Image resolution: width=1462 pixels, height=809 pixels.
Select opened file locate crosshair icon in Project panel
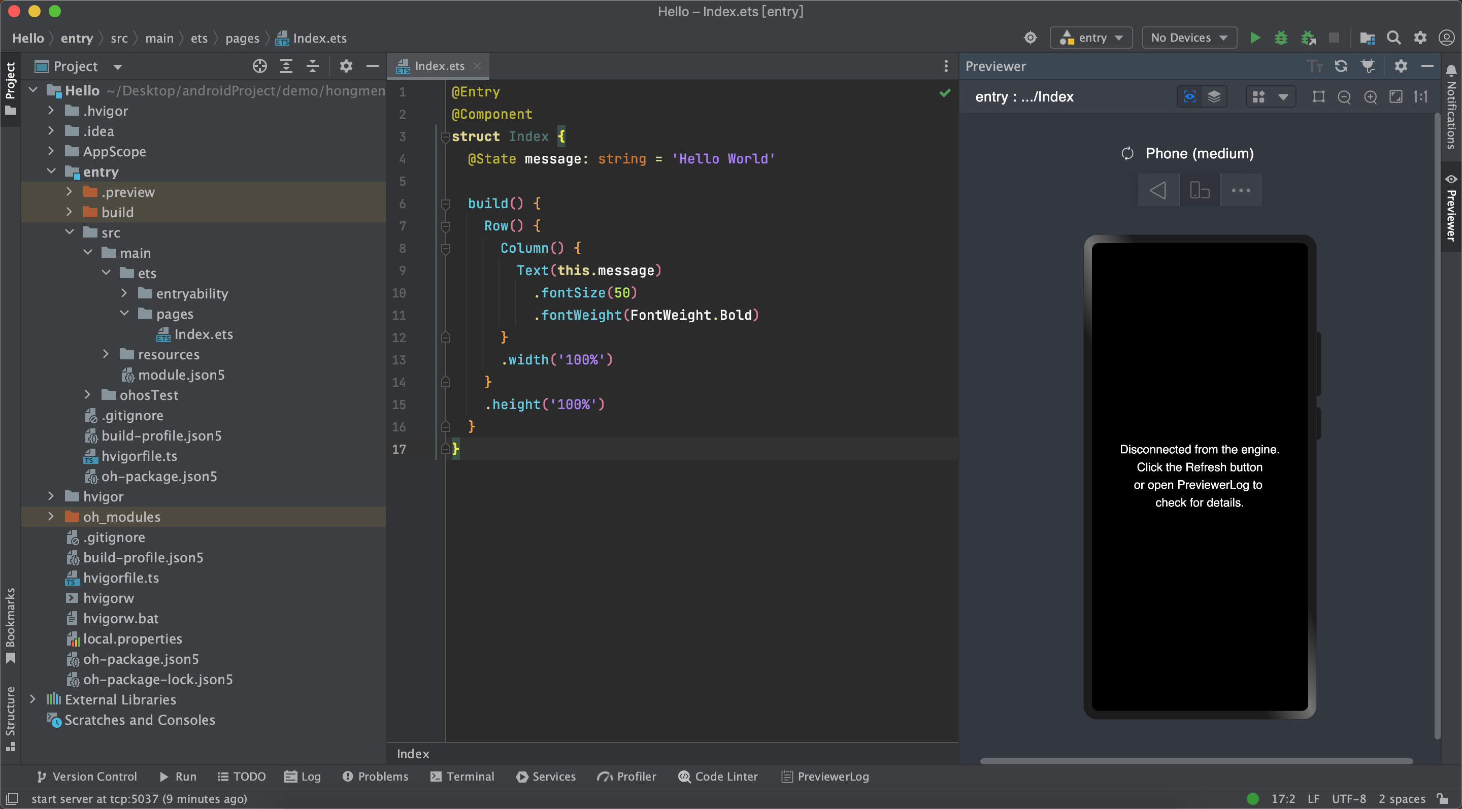(259, 66)
